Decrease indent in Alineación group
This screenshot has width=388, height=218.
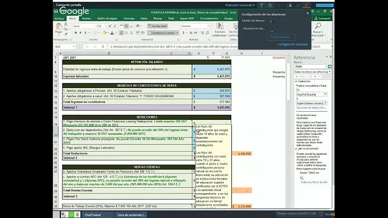(x=138, y=33)
